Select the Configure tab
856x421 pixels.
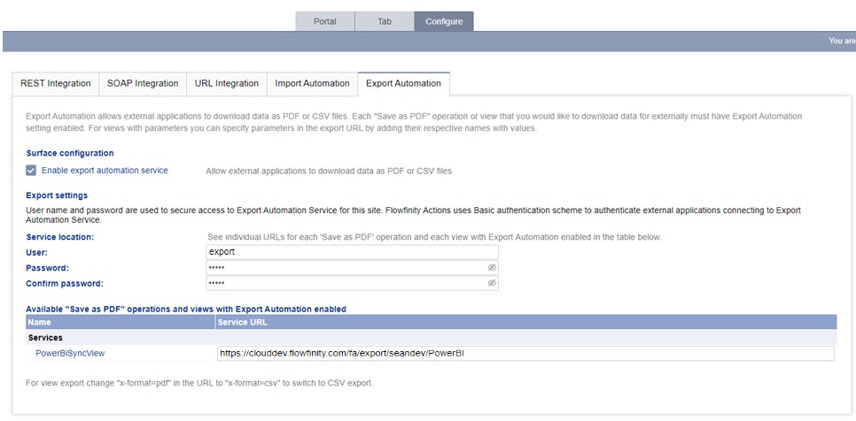443,21
